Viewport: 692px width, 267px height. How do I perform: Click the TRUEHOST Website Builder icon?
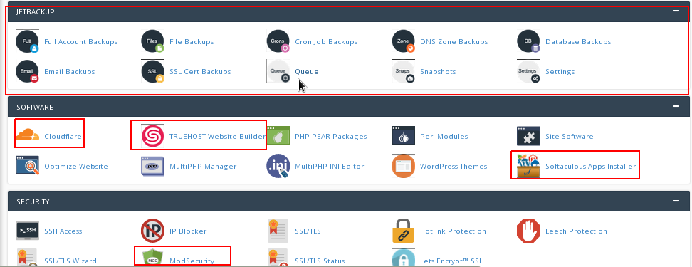(x=152, y=136)
